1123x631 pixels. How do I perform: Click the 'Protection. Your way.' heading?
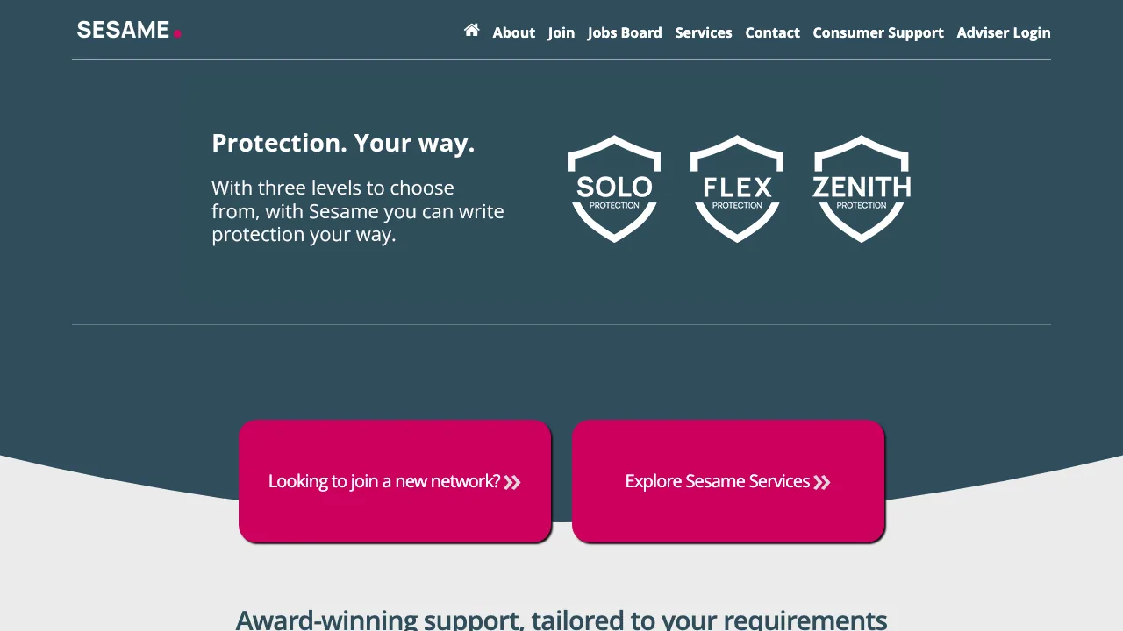coord(343,143)
